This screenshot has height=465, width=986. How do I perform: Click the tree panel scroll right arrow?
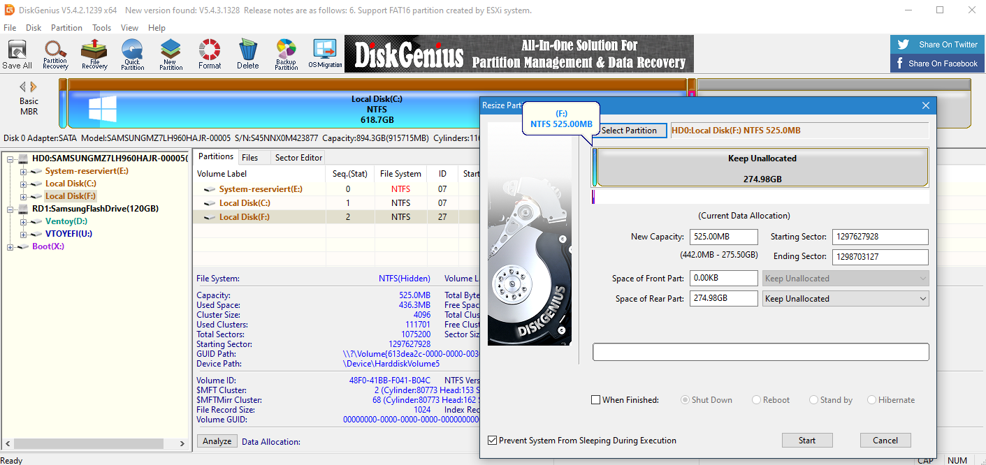[182, 443]
